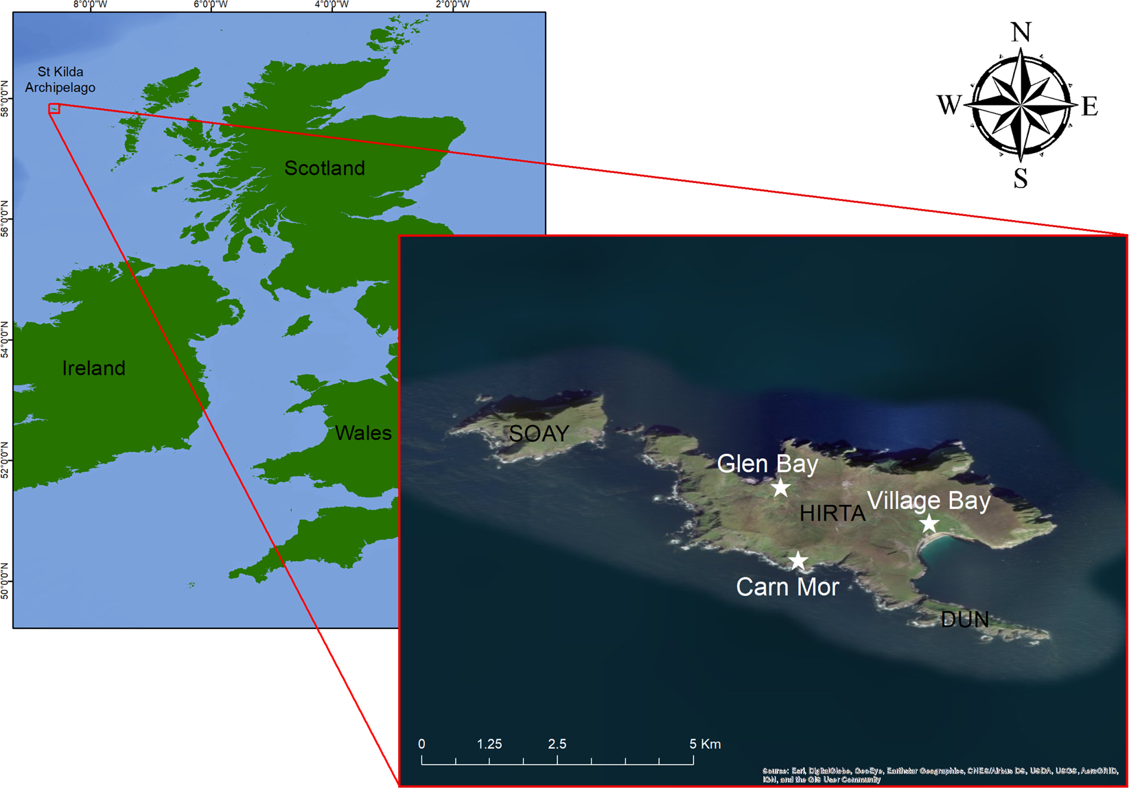The height and width of the screenshot is (788, 1129).
Task: Click the 5 Km scale bar label
Action: (706, 744)
